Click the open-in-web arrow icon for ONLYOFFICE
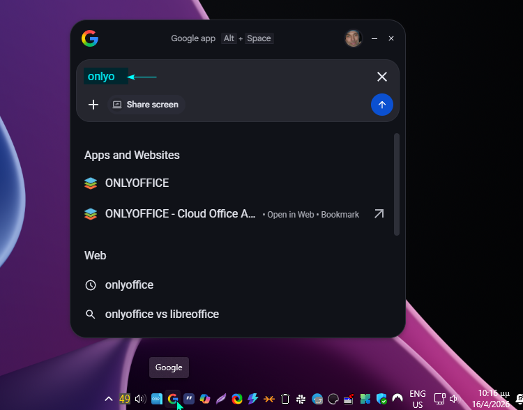The image size is (523, 410). pos(379,214)
